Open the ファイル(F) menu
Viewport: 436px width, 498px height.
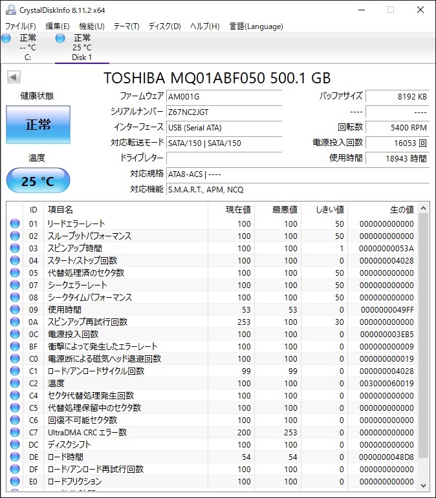click(x=21, y=26)
